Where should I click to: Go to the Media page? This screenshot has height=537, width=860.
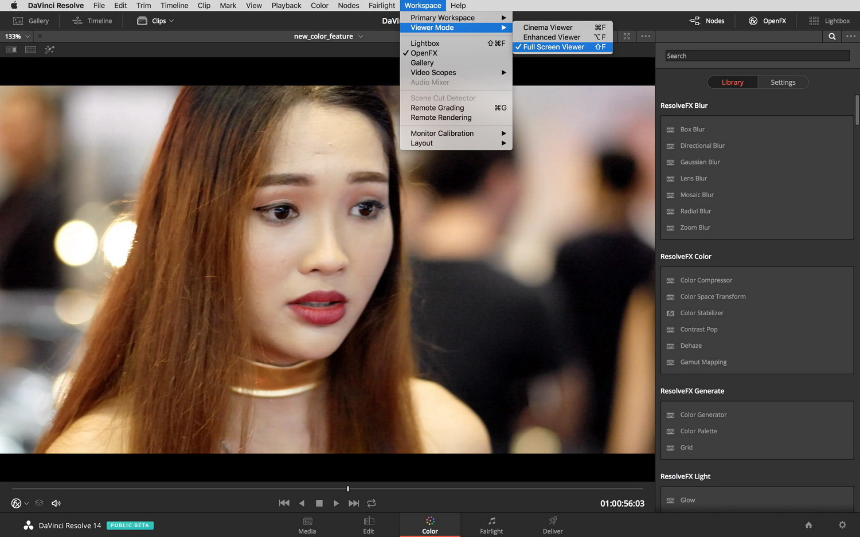[307, 525]
